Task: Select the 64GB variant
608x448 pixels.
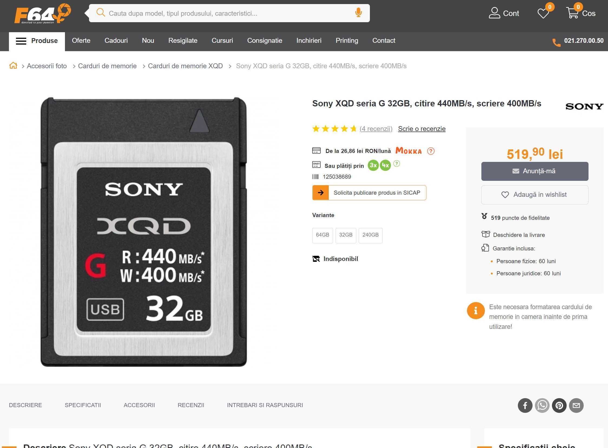Action: 323,235
